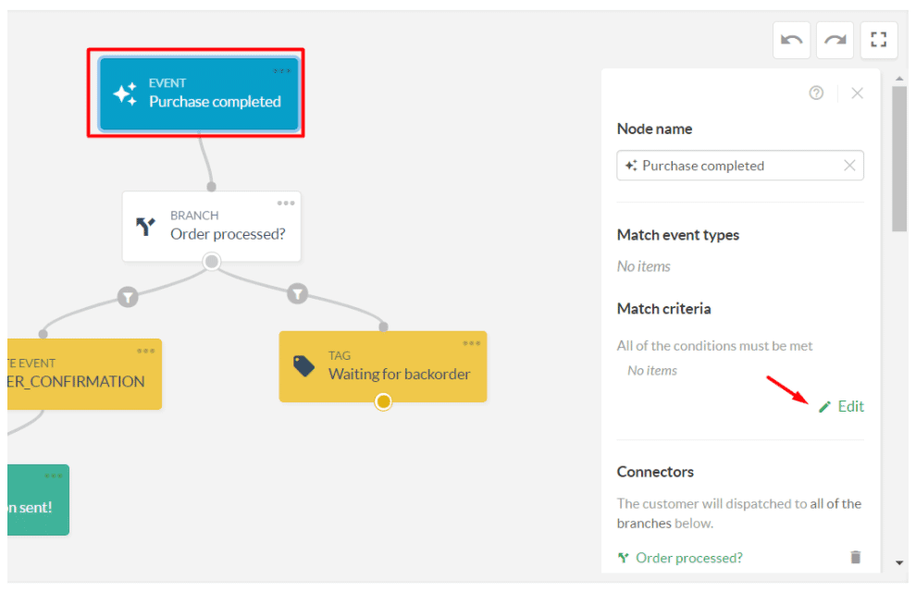Click the yellow output port under tag node
The height and width of the screenshot is (592, 916).
(x=383, y=401)
